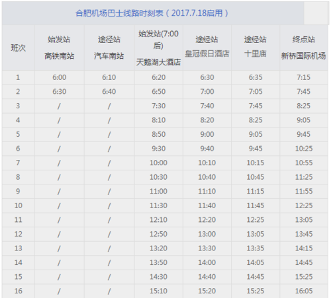Select the 7:05 time at 十里庙

[x=256, y=91]
